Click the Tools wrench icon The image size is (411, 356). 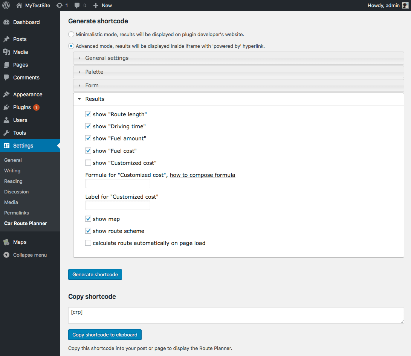[x=6, y=133]
